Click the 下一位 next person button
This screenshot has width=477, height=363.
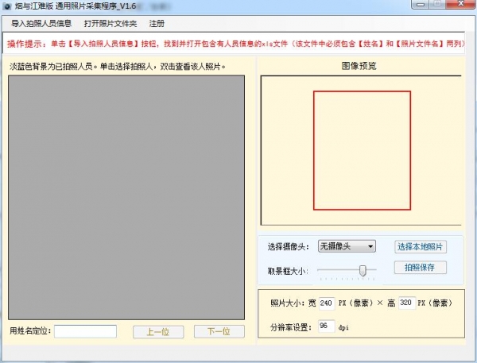[219, 331]
